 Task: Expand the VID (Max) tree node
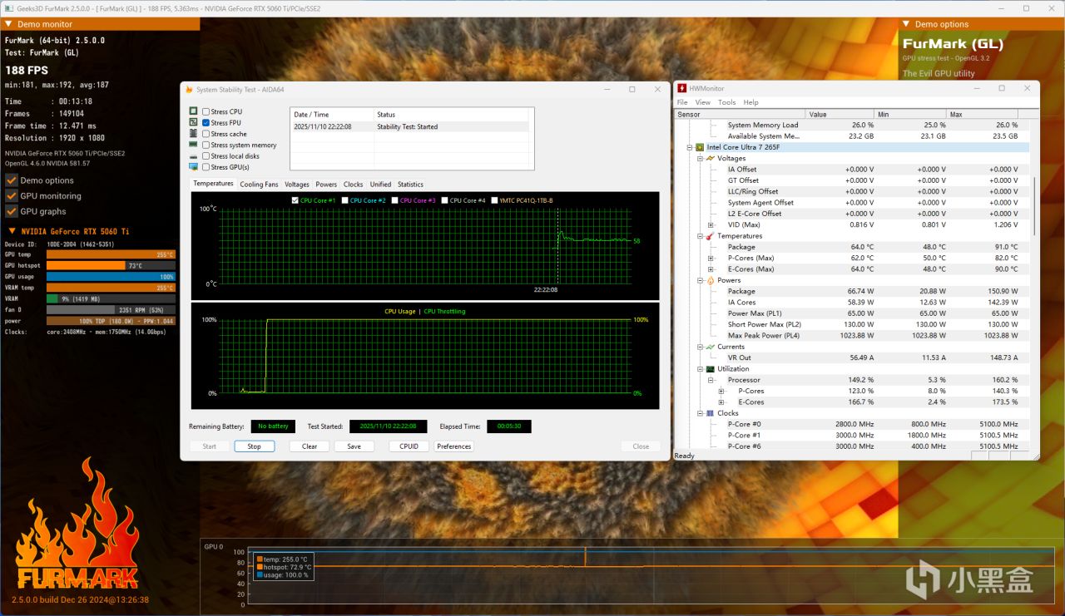(711, 224)
